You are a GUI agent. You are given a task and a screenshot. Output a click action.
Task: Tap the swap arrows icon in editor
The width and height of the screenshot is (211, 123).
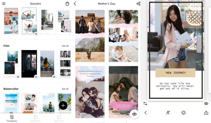click(x=145, y=103)
